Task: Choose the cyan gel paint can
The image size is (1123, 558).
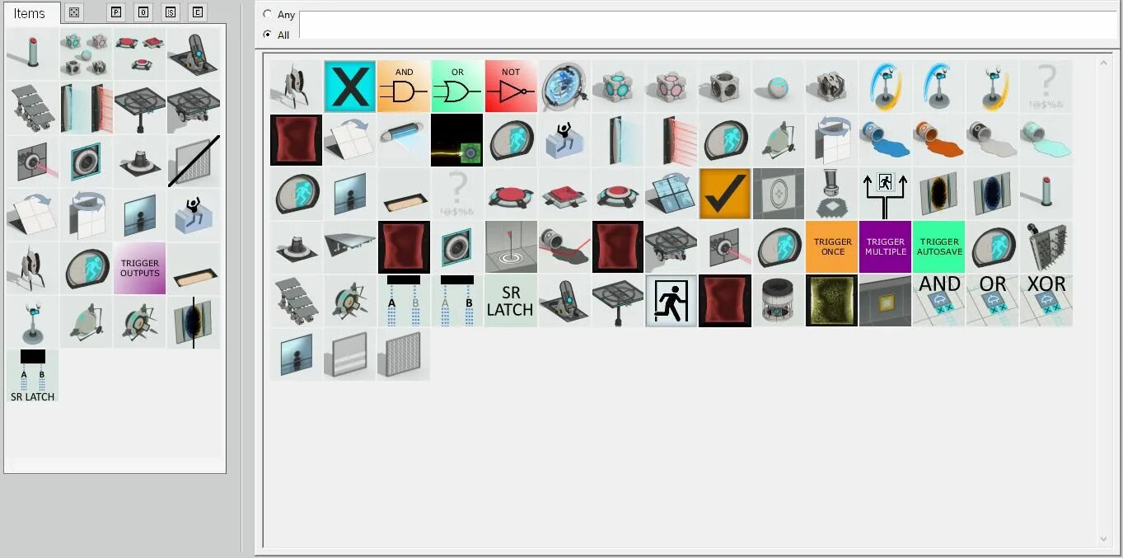Action: pyautogui.click(x=1046, y=140)
